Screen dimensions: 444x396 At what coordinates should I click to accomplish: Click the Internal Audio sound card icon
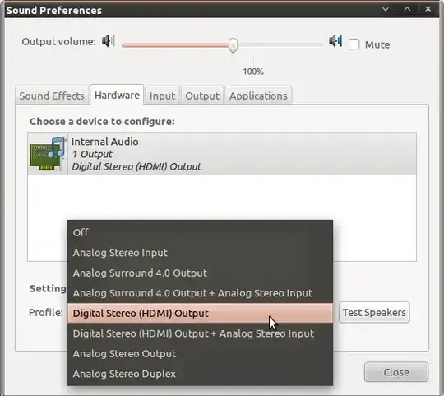(48, 153)
